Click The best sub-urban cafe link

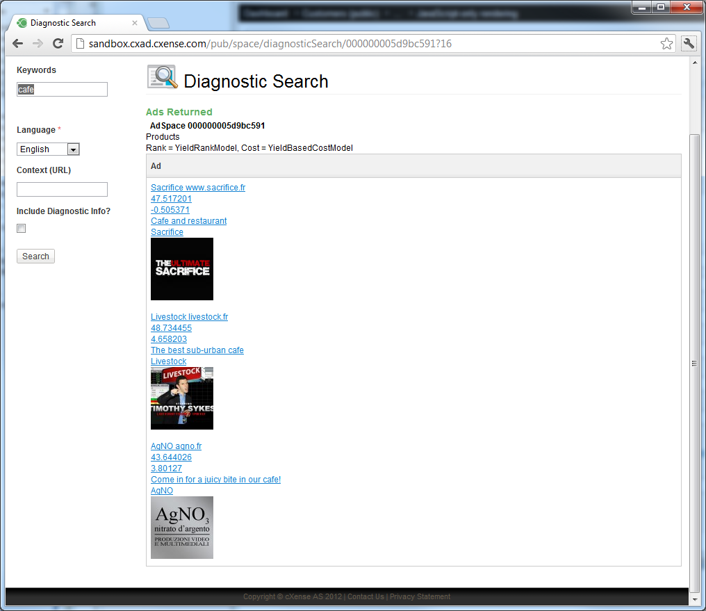[x=197, y=350]
